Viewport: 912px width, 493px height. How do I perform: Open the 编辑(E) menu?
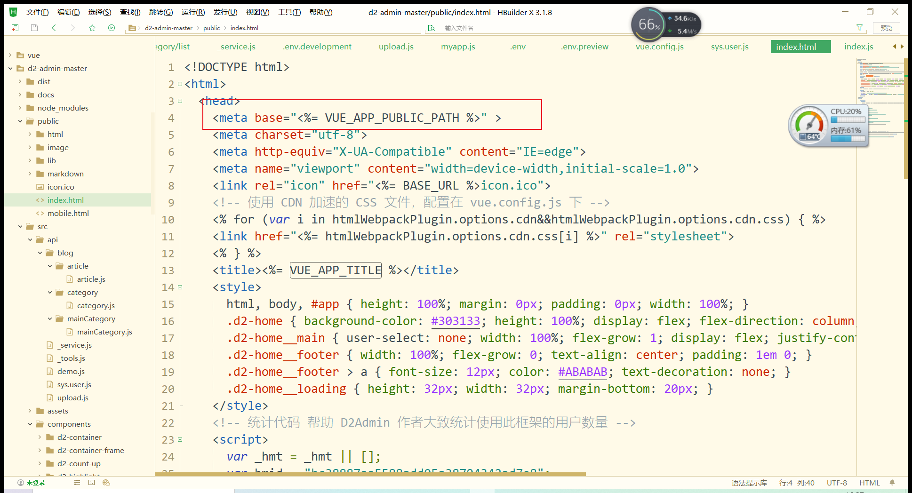[68, 12]
